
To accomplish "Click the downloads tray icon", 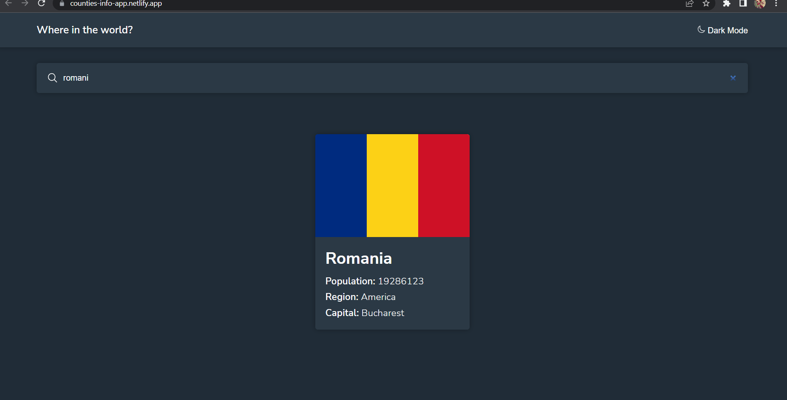I will click(x=743, y=4).
